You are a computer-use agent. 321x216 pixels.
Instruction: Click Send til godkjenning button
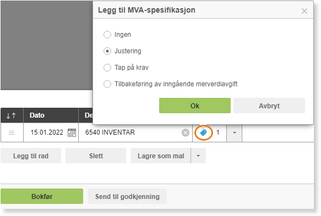click(127, 196)
